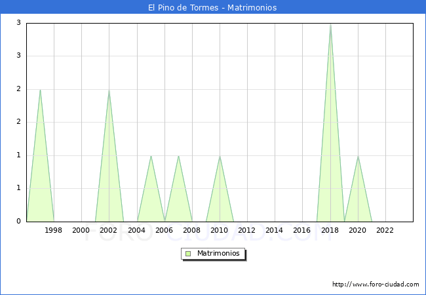Image resolution: width=426 pixels, height=295 pixels.
Task: Click the 2007 data peak
Action: click(x=178, y=156)
